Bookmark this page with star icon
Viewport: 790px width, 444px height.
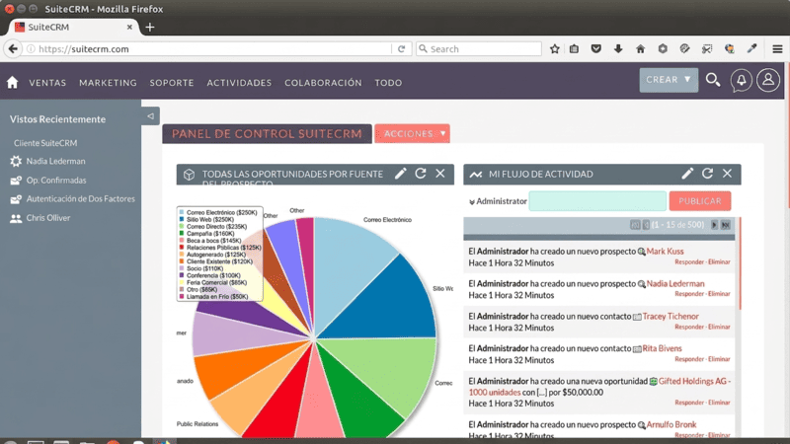(x=555, y=48)
